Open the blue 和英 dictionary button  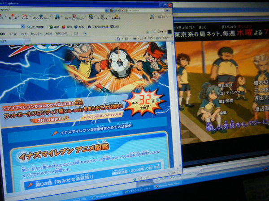[79, 27]
